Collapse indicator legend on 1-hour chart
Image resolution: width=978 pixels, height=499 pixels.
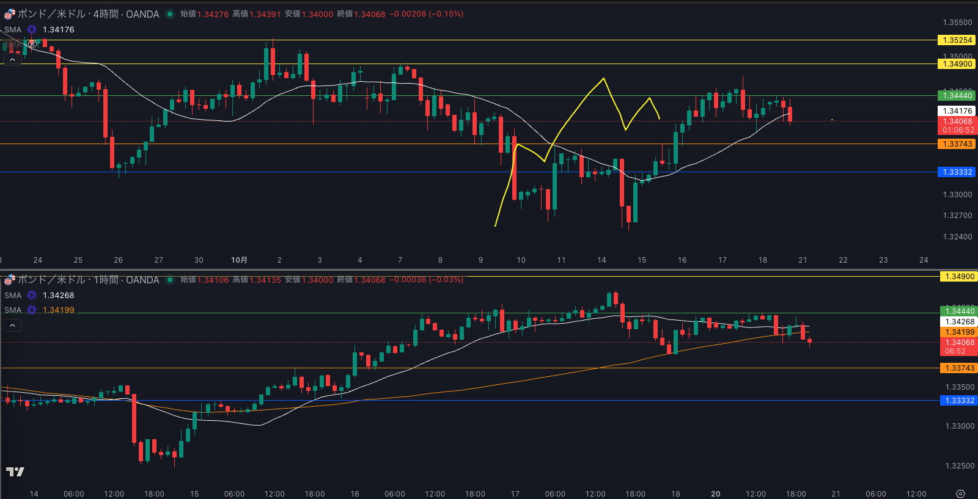click(12, 325)
